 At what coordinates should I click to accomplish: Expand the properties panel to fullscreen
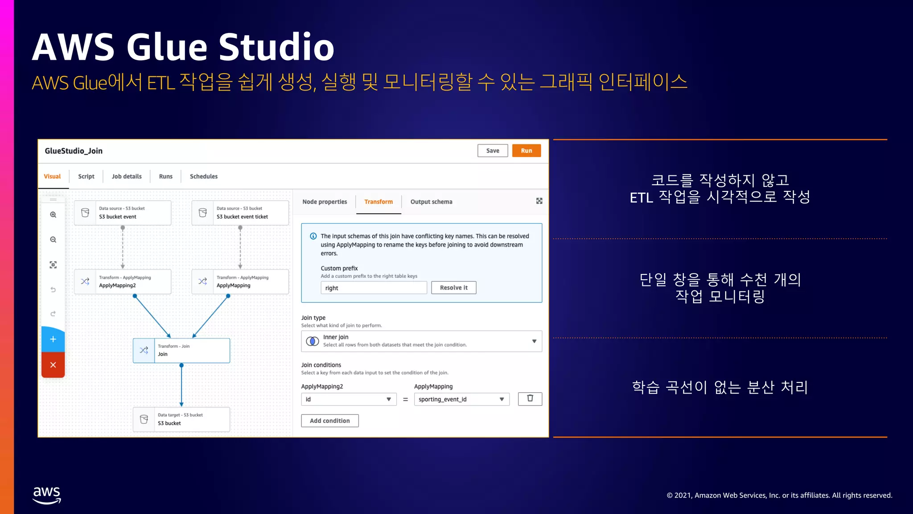coord(539,201)
